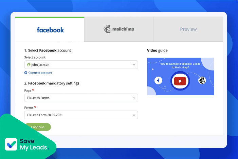Expand the Forms field chevron arrow
This screenshot has height=159, width=238.
(x=134, y=115)
